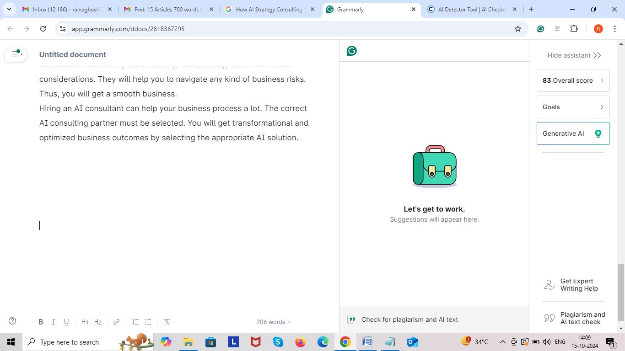Open Skype from the taskbar

click(x=278, y=342)
